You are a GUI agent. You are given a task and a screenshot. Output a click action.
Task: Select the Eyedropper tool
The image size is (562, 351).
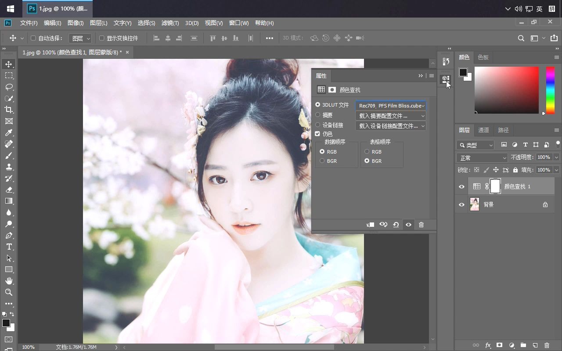9,133
